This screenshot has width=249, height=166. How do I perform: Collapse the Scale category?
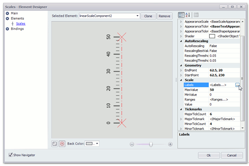point(181,80)
